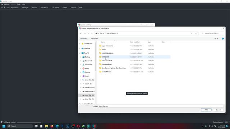Sort files by the Name column header
Viewport: 230px width, 129px height.
pos(103,42)
